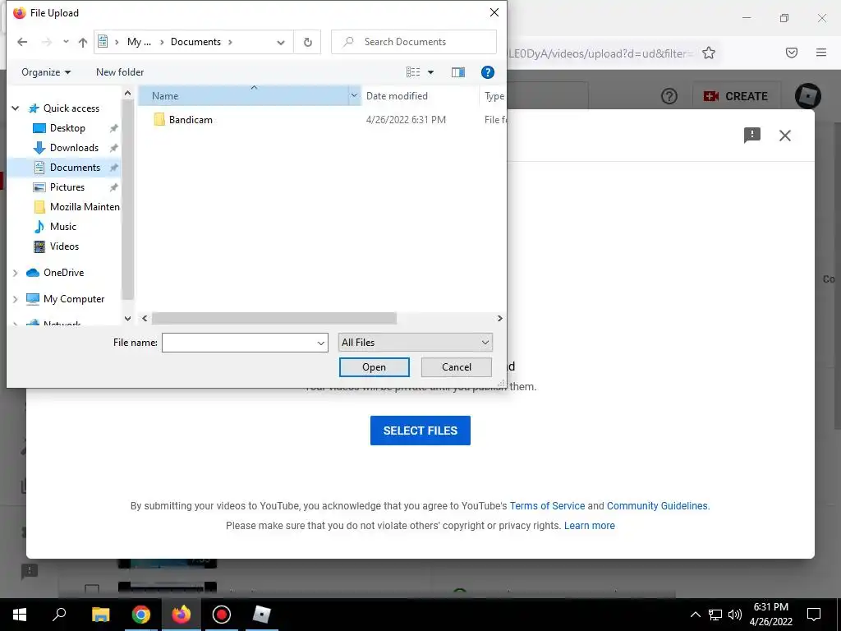Click SELECT FILES on YouTube upload
Image resolution: width=841 pixels, height=631 pixels.
[x=420, y=431]
